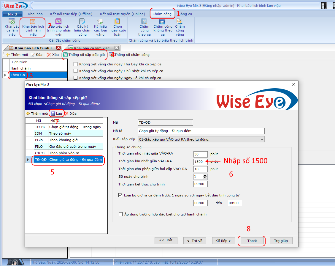
Task: Select the Theo Ca schedule row
Action: click(18, 75)
